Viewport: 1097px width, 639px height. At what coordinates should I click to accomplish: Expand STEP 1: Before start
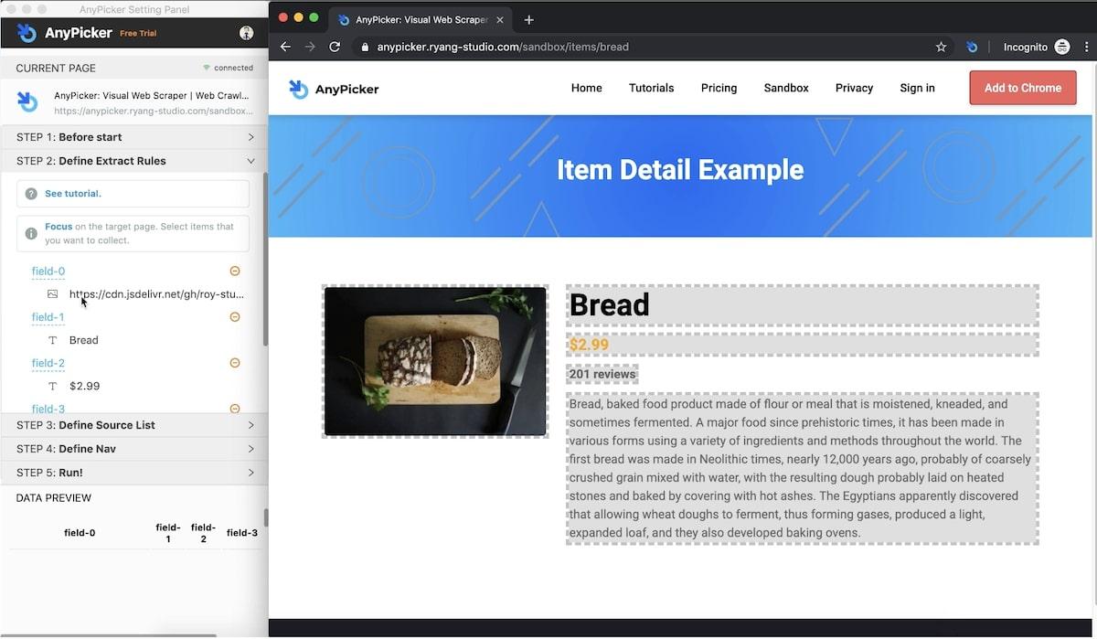pyautogui.click(x=134, y=137)
